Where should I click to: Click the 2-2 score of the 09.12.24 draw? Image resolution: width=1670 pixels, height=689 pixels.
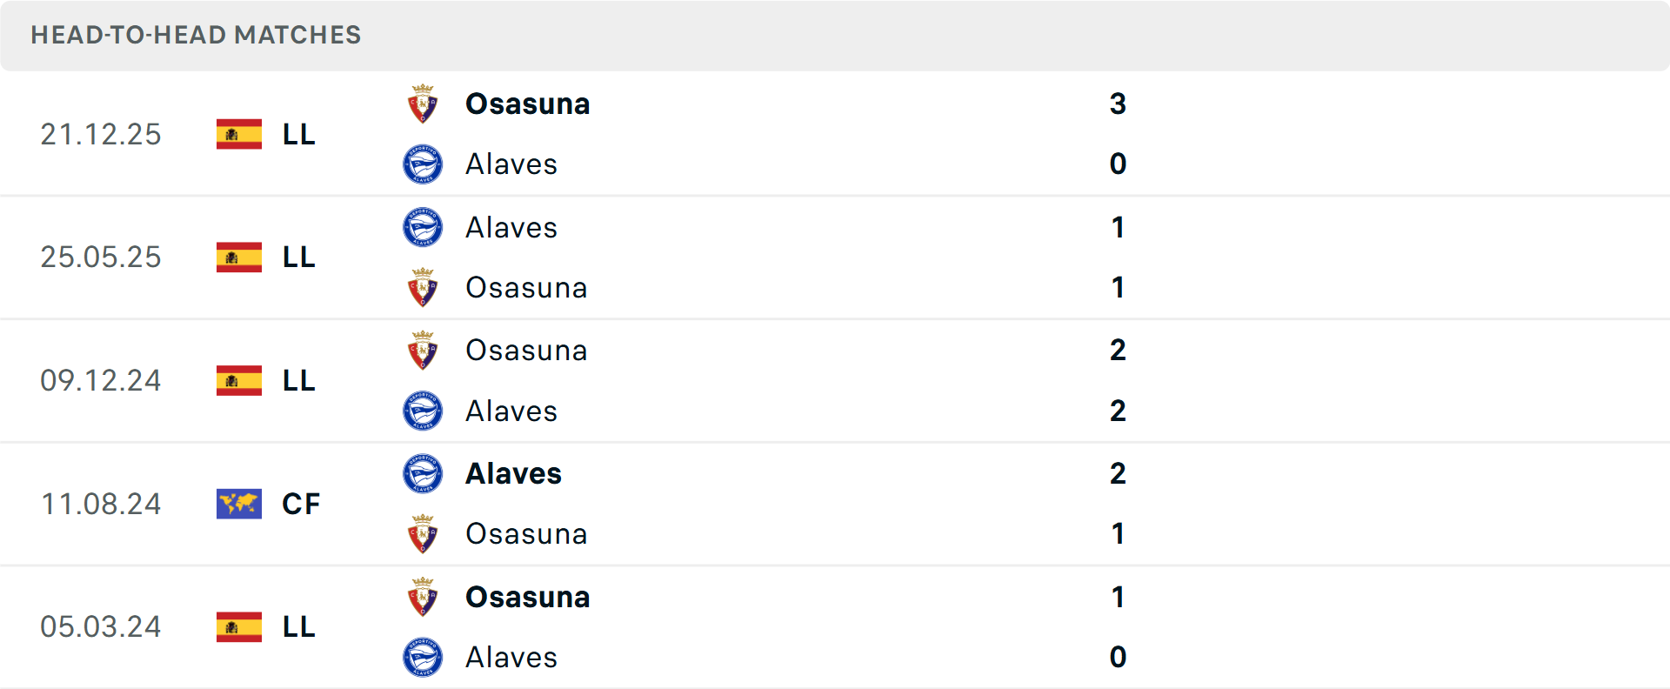tap(1119, 380)
